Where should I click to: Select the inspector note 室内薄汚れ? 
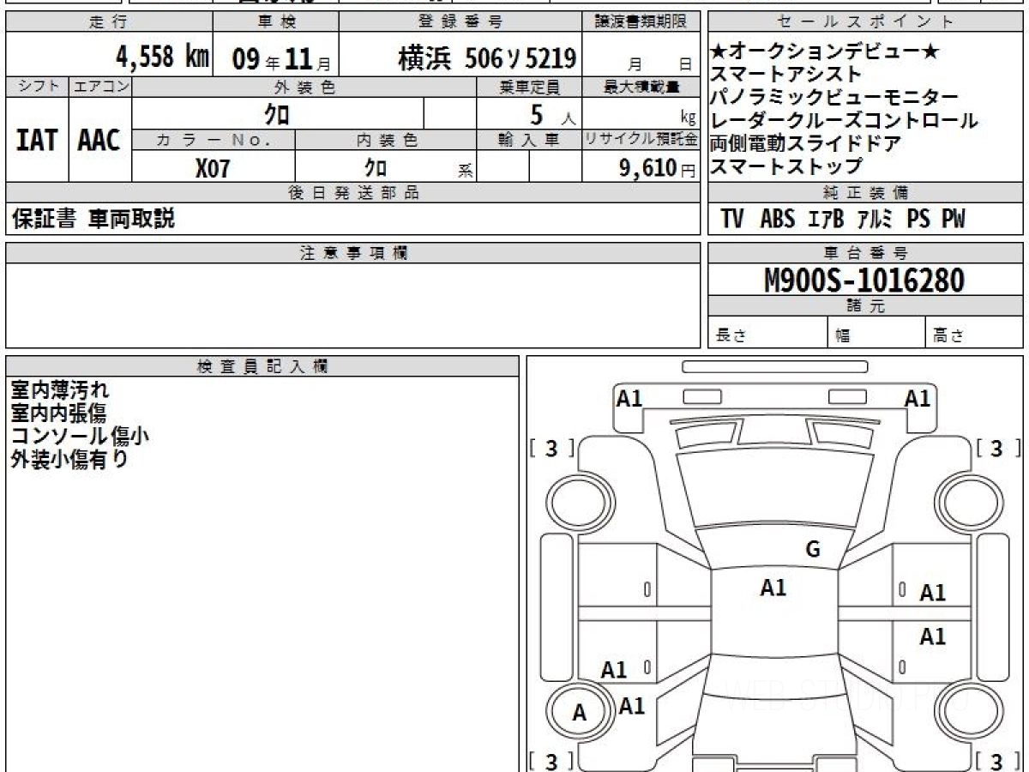click(60, 391)
